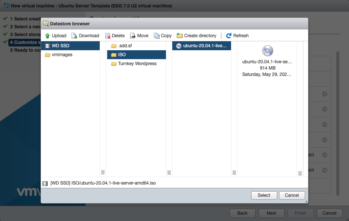Click wizard step 2 Select a name
349x221 pixels.
(25, 27)
